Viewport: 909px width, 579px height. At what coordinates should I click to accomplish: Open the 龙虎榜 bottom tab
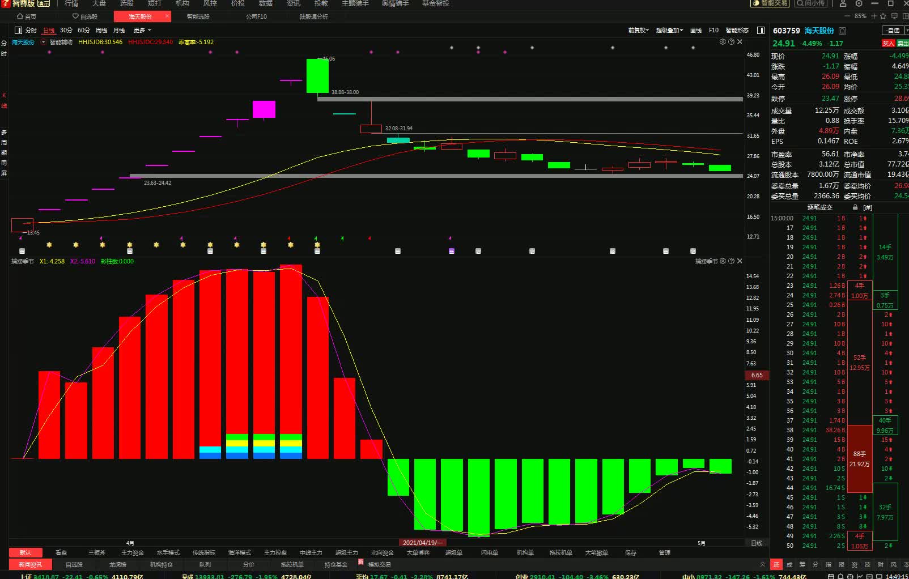(118, 564)
